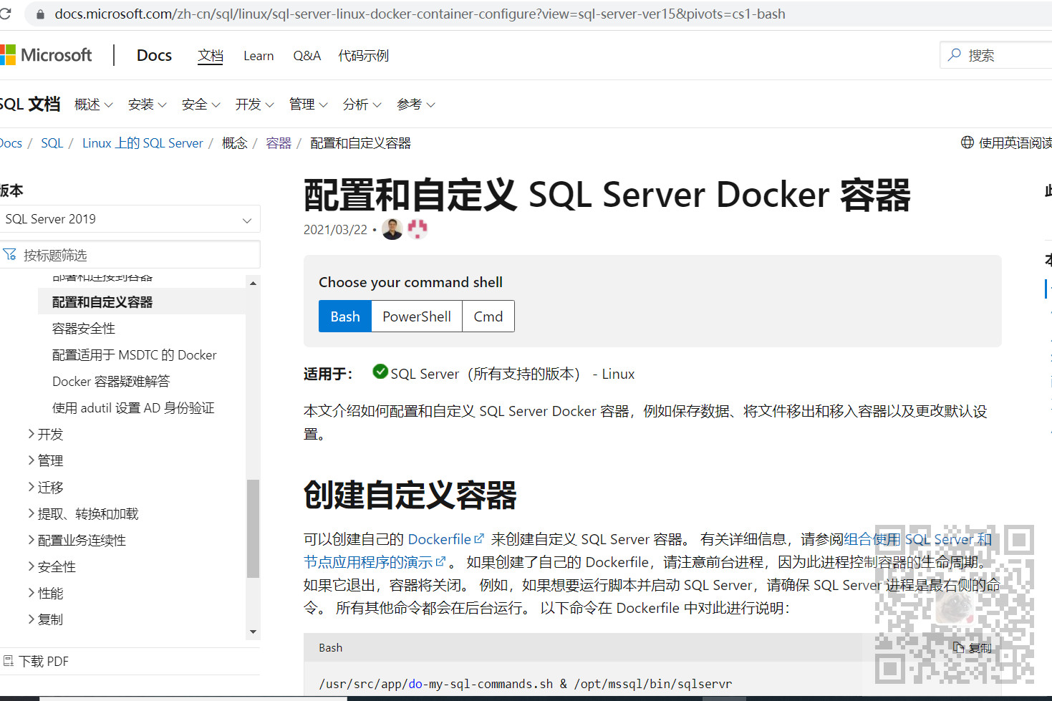Screen dimensions: 1052x701
Task: Click the 概念 breadcrumb item
Action: tap(234, 143)
